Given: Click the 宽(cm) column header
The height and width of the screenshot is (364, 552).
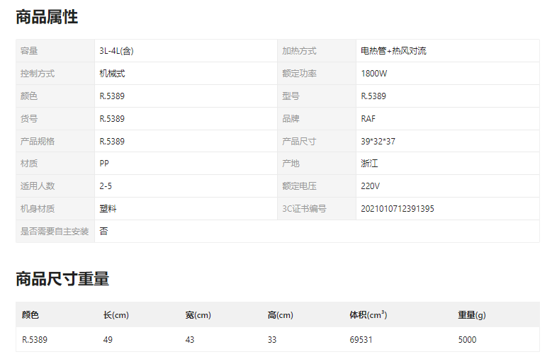Looking at the screenshot, I should (x=198, y=314).
